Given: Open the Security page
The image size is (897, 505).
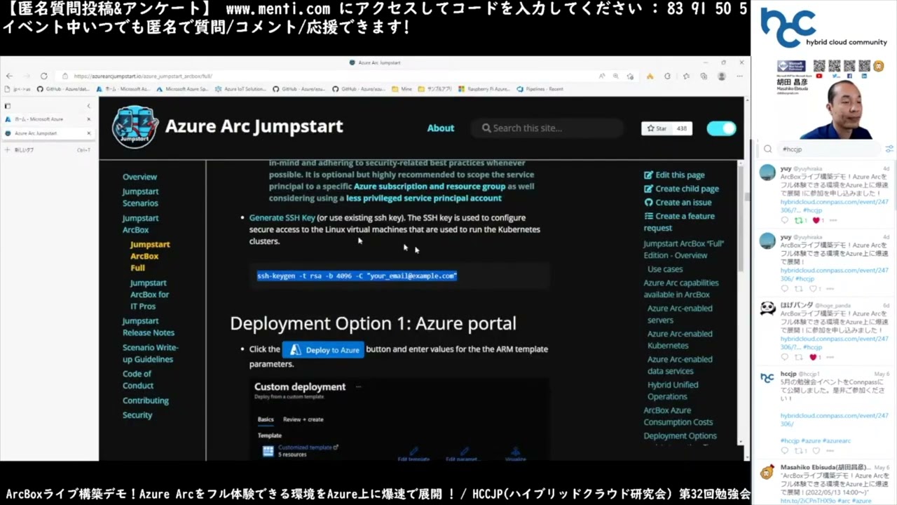Looking at the screenshot, I should [137, 415].
